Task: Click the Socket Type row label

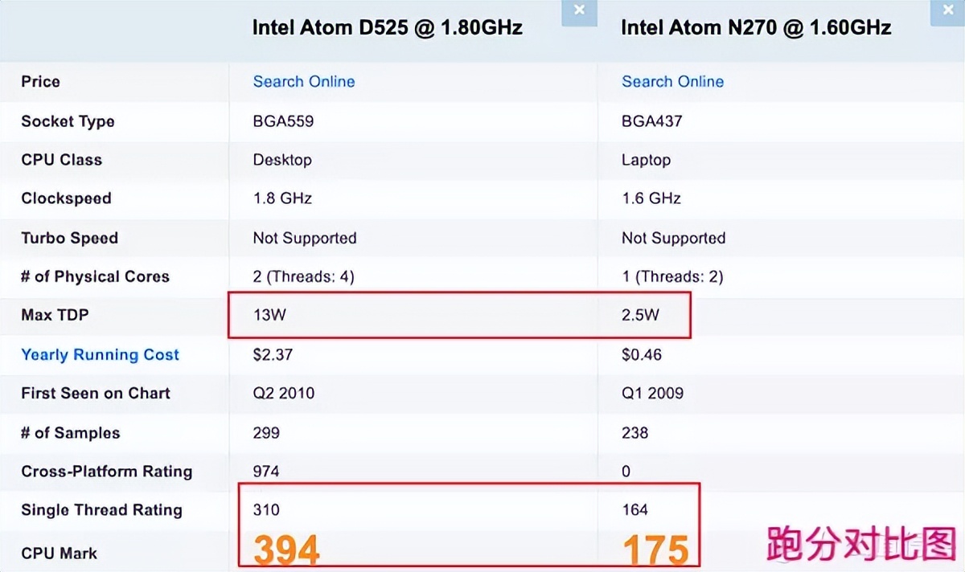Action: click(x=68, y=121)
